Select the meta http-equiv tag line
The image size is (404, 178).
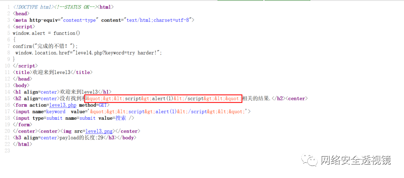103,20
